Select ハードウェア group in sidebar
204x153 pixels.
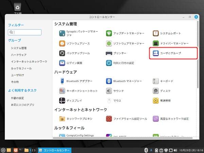pyautogui.click(x=19, y=55)
